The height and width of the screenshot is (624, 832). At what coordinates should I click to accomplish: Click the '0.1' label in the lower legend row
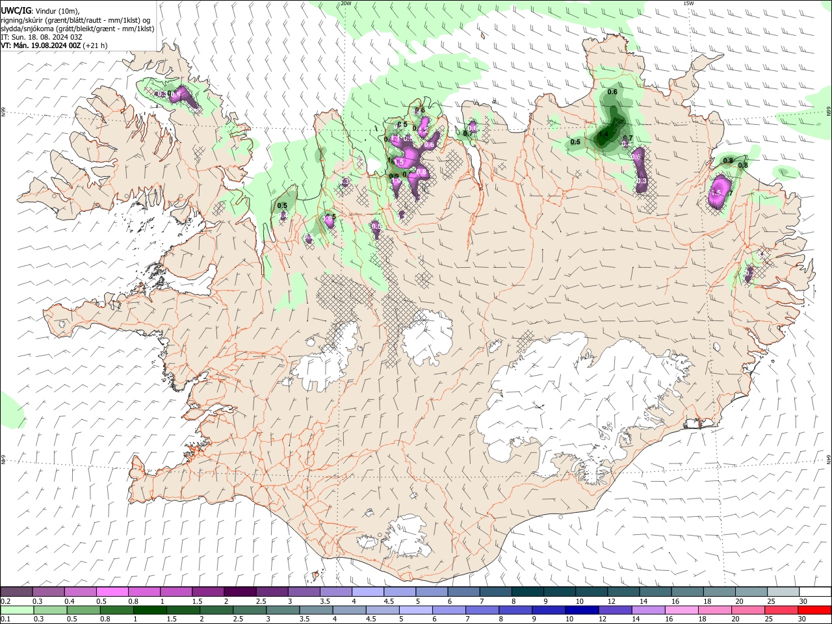(x=5, y=619)
